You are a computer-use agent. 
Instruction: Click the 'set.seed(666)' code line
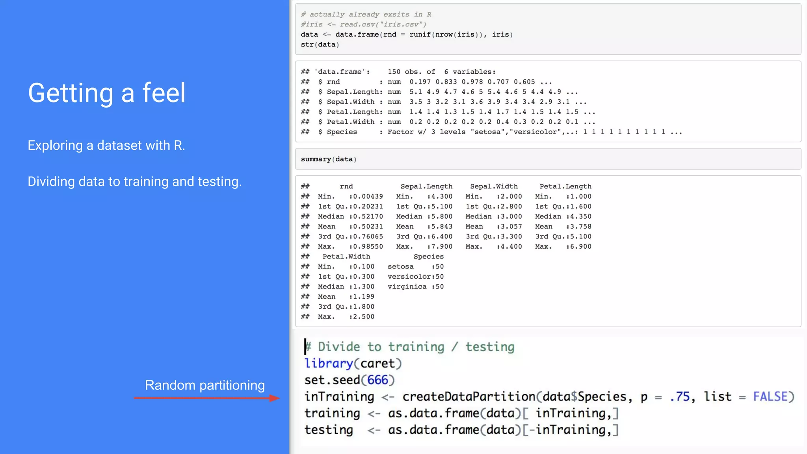350,380
